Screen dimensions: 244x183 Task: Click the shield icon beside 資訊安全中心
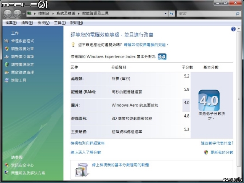point(6,165)
